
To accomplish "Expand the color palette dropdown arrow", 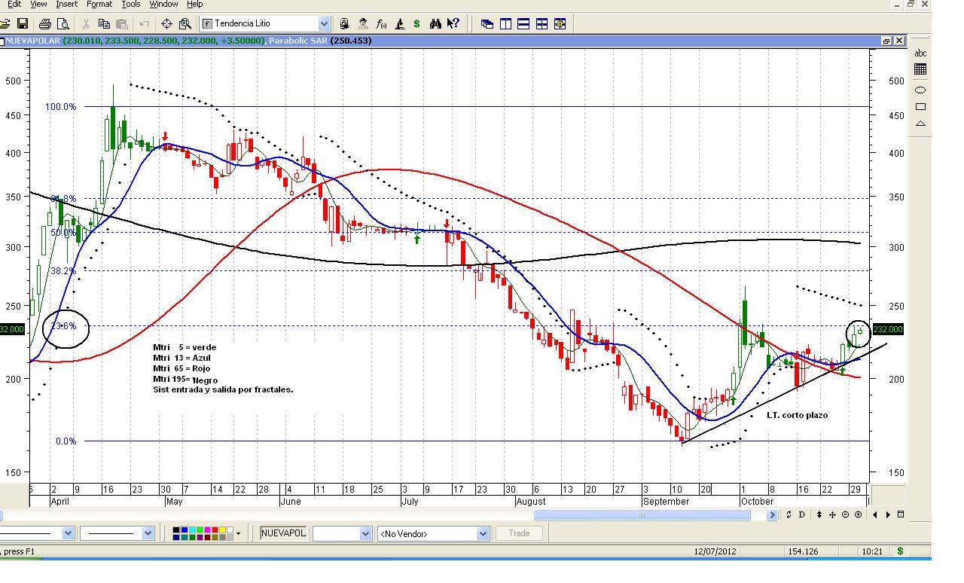I will tap(239, 534).
